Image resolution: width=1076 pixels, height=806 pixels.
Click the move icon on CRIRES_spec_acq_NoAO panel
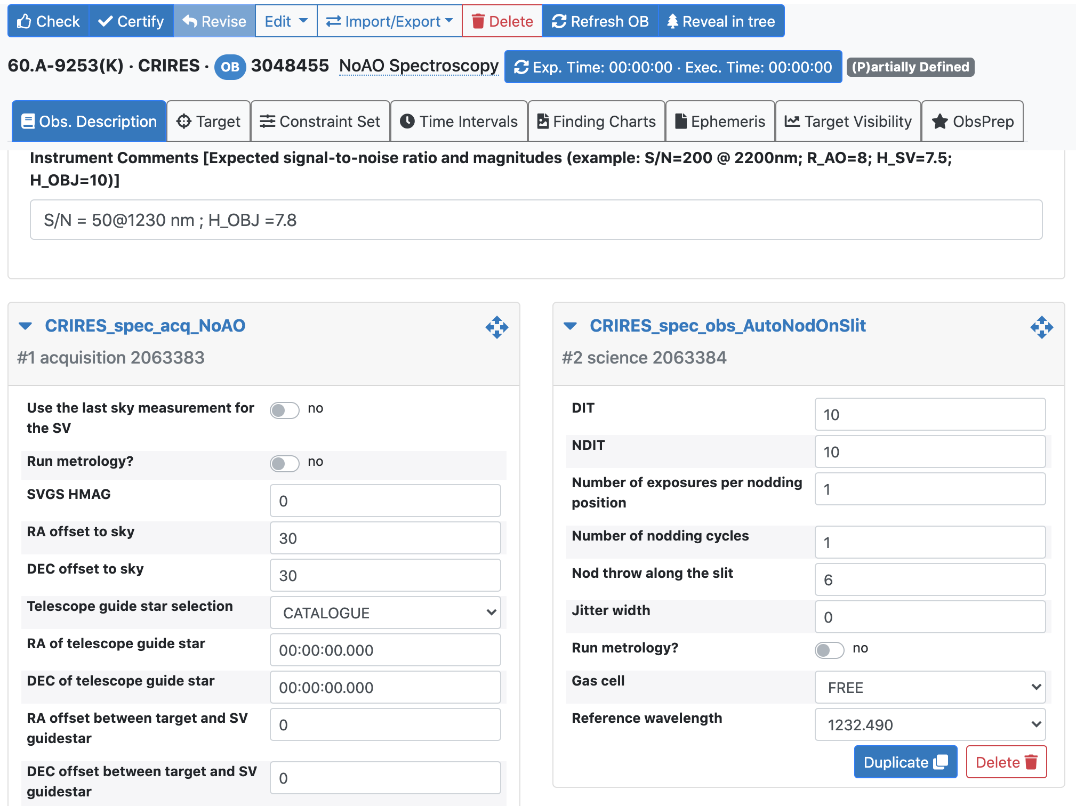point(496,327)
